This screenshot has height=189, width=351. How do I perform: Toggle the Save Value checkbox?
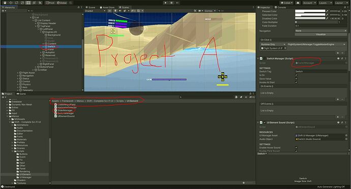[x=297, y=79]
